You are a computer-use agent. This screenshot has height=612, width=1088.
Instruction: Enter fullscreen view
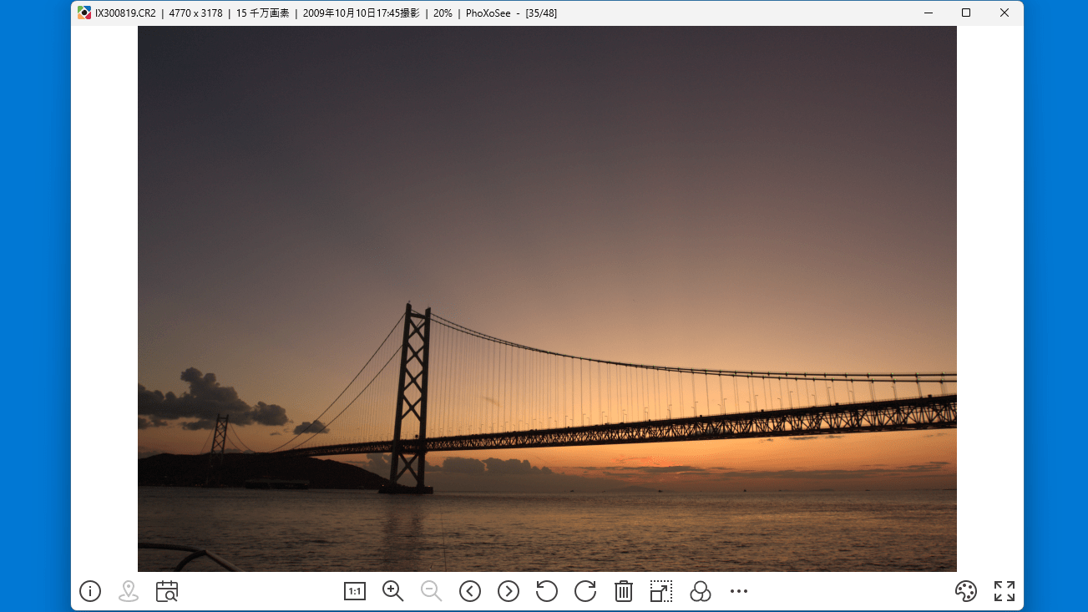click(1005, 591)
